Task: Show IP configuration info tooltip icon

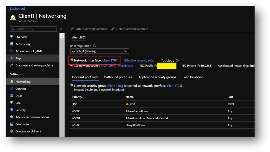Action: point(94,46)
